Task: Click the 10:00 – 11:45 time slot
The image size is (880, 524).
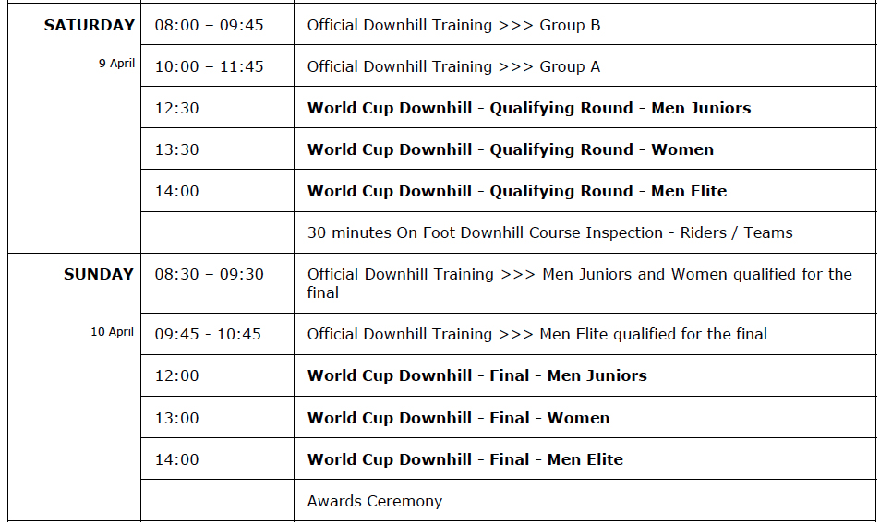Action: coord(209,67)
